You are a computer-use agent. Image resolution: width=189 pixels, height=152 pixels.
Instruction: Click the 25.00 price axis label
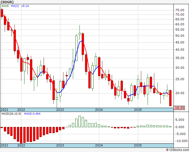[180, 79]
